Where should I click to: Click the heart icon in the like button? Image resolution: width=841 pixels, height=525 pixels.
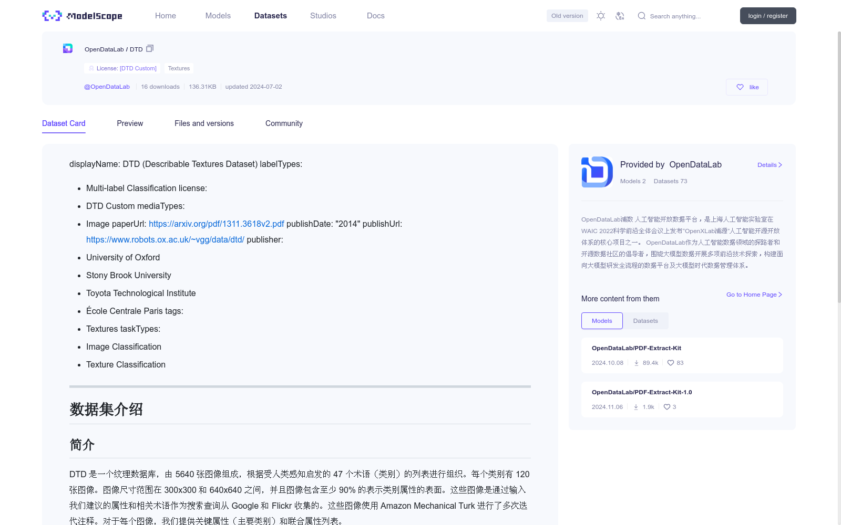pyautogui.click(x=740, y=87)
